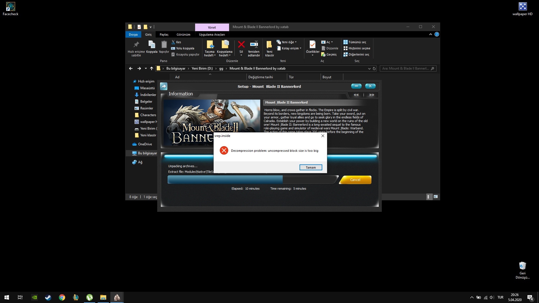The height and width of the screenshot is (303, 539).
Task: Switch to the Görünüm ribbon tab
Action: click(x=183, y=35)
